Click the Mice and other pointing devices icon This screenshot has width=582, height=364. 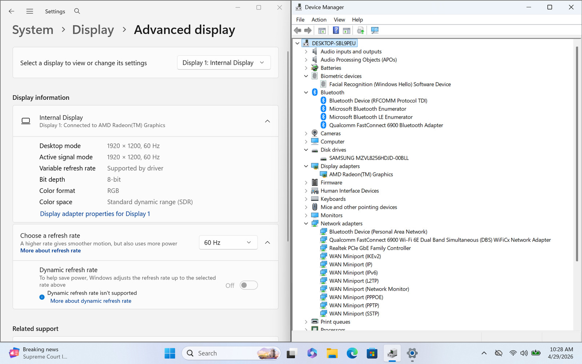(x=315, y=207)
